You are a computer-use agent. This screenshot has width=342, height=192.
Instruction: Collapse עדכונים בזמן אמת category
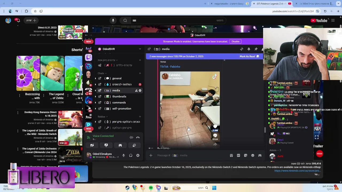point(108,60)
